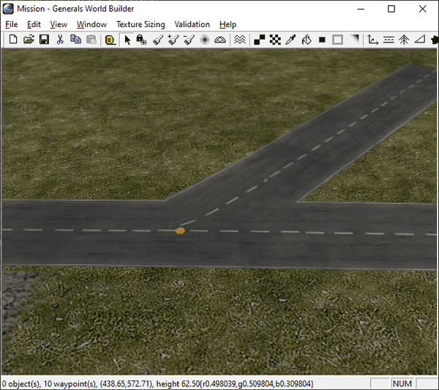Select the tape measure ruler tool
Image resolution: width=439 pixels, height=390 pixels.
(x=110, y=40)
